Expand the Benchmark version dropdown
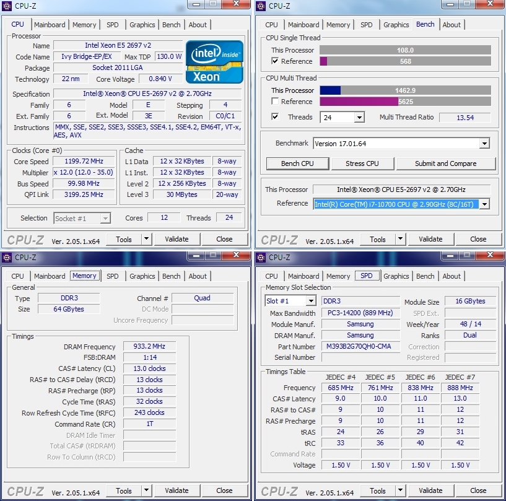506x501 pixels. [484, 144]
